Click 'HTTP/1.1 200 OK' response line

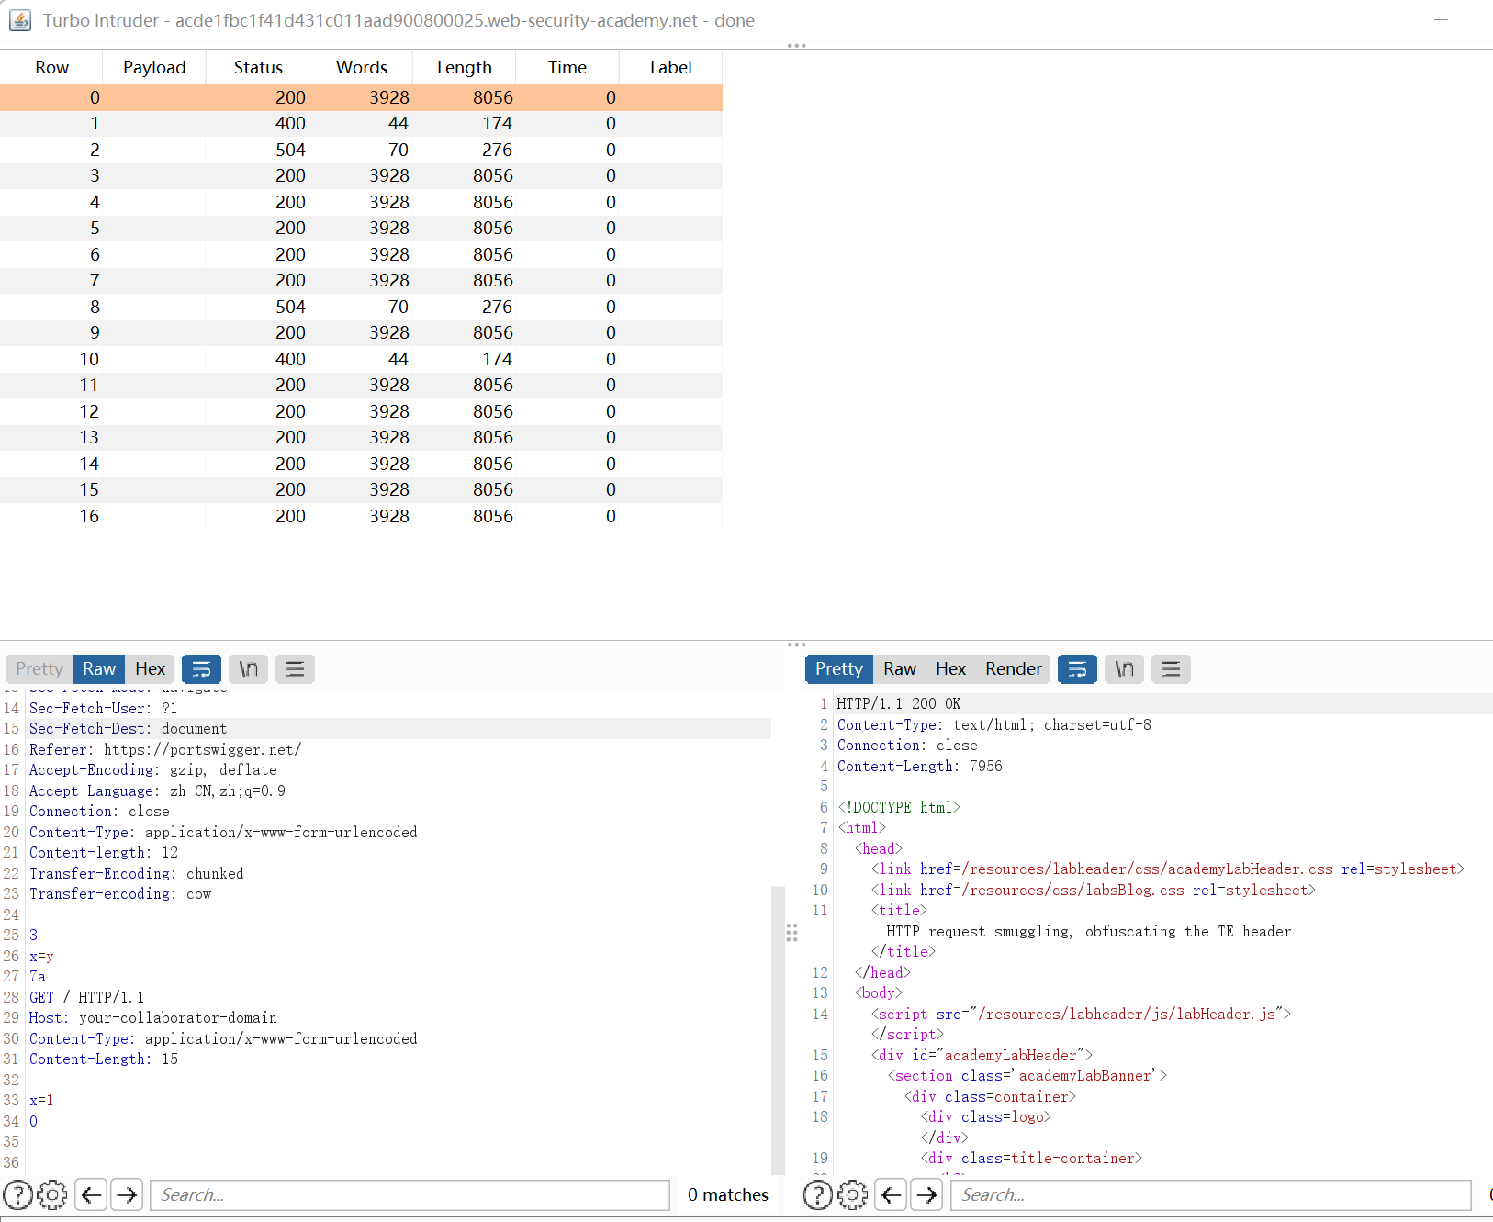(899, 704)
